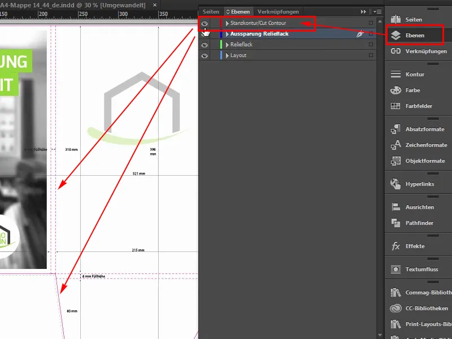Image resolution: width=452 pixels, height=339 pixels.
Task: Open the Ebenen panel icon in dock
Action: tap(395, 35)
